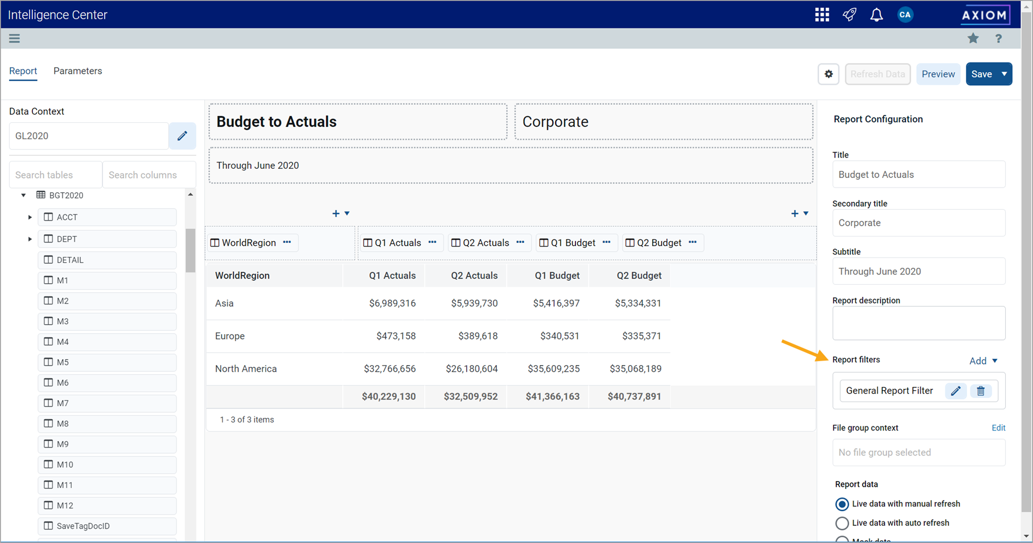Screen dimensions: 1033x543
Task: Open the row dimension add dropdown arrow
Action: click(347, 213)
